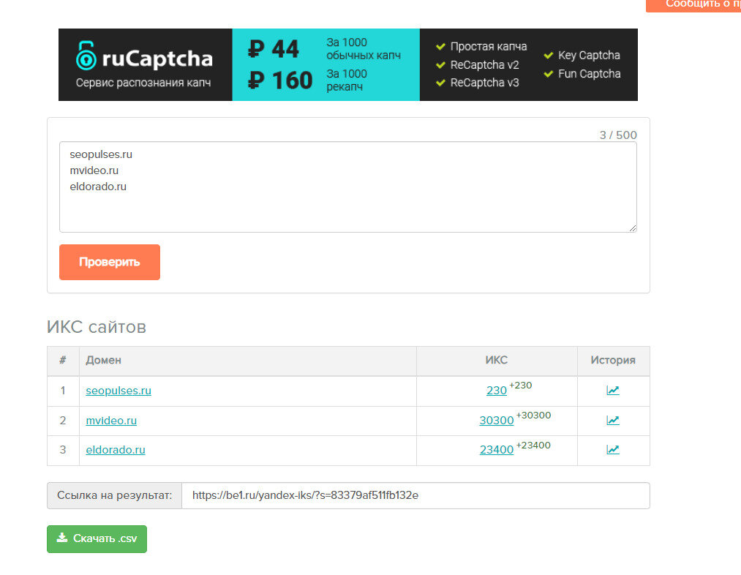Click row number 1 cell
The width and height of the screenshot is (741, 575).
point(63,391)
